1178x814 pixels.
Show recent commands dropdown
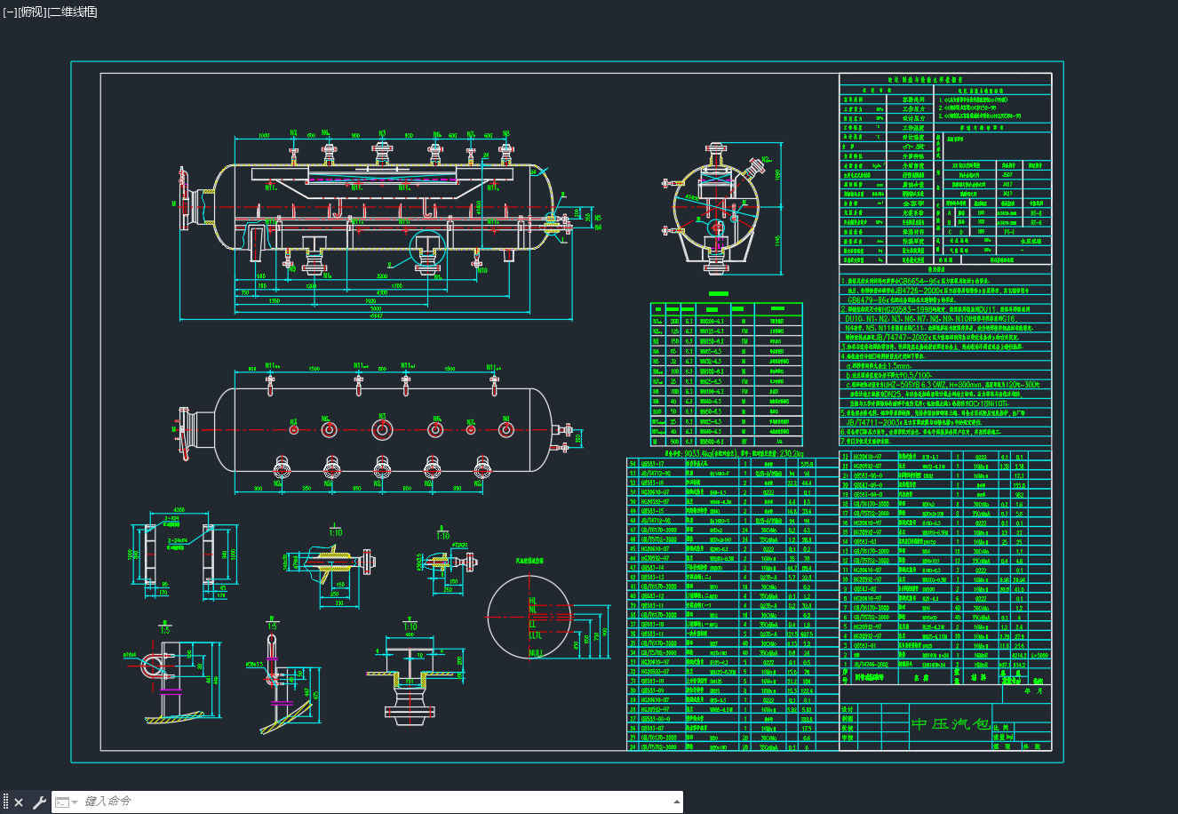click(x=67, y=802)
